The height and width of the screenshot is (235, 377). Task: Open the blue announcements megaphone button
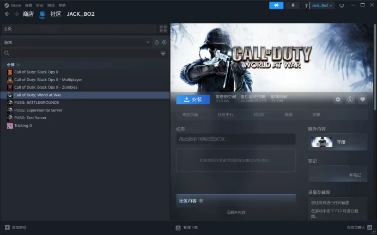[x=276, y=5]
